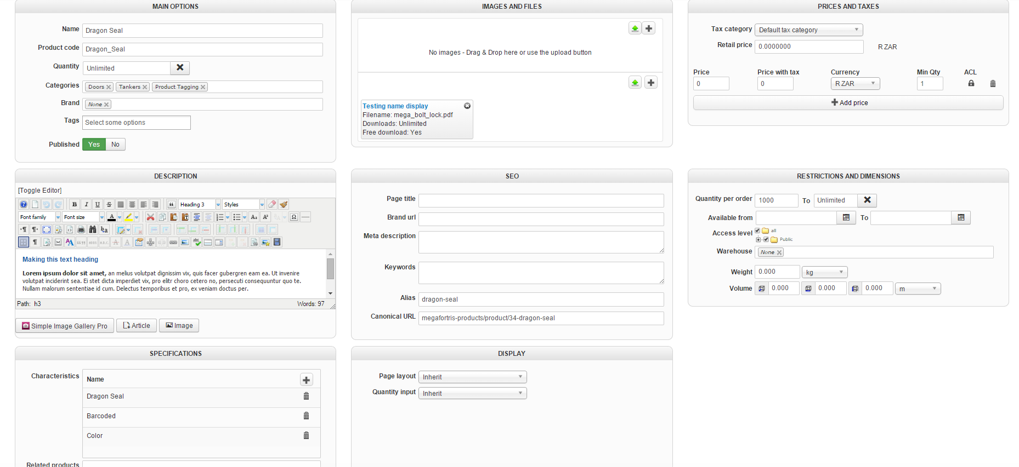The height and width of the screenshot is (467, 1019).
Task: Click the Toggle Editor link
Action: [40, 191]
